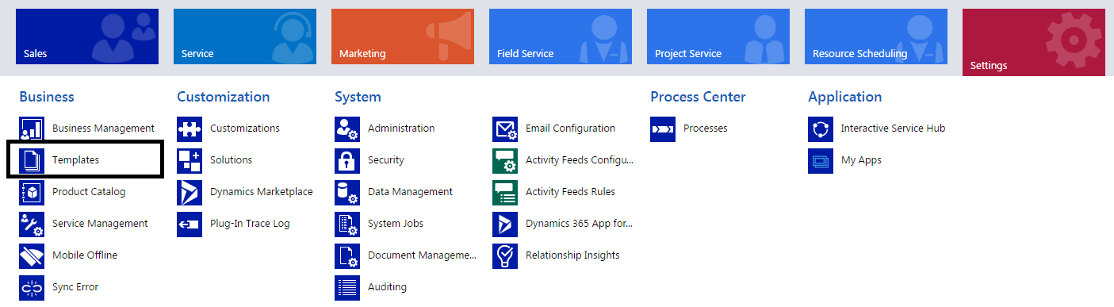Open the Dynamics 365 App for Outlook link
The image size is (1114, 307).
tap(580, 224)
